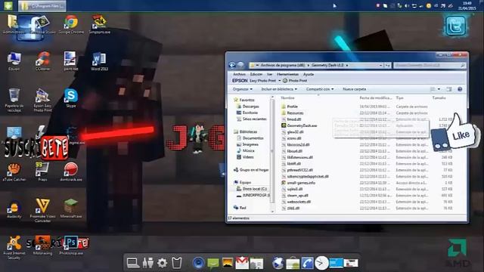484x272 pixels.
Task: Click the Explorer search field
Action: pyautogui.click(x=430, y=66)
